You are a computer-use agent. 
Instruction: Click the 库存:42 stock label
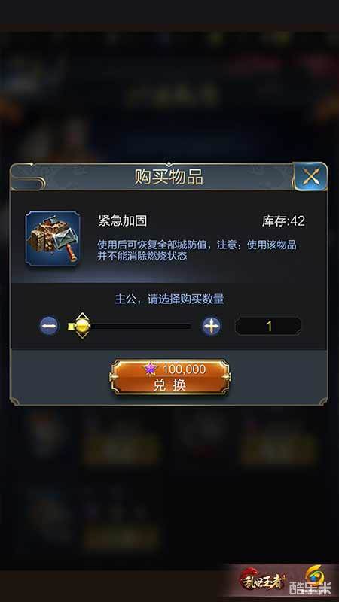(x=283, y=220)
